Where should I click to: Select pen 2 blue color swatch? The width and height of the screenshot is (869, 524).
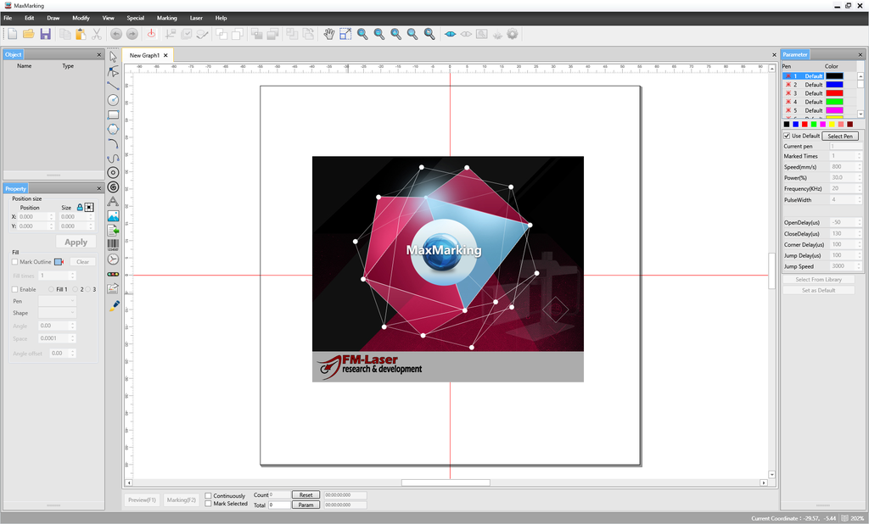pyautogui.click(x=834, y=85)
